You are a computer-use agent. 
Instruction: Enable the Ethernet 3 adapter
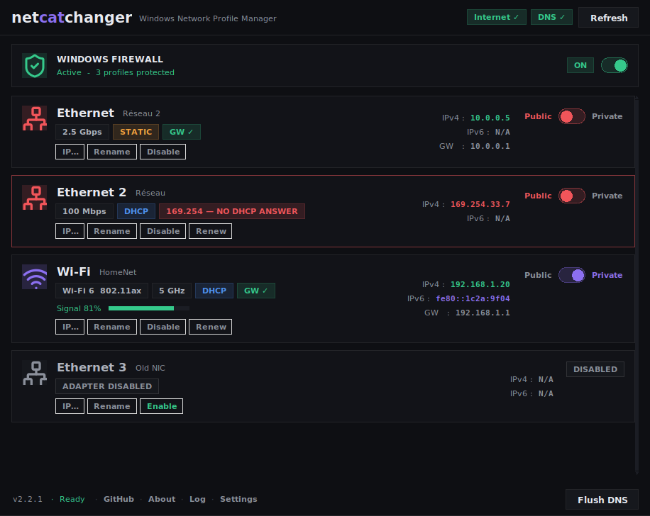pos(162,406)
